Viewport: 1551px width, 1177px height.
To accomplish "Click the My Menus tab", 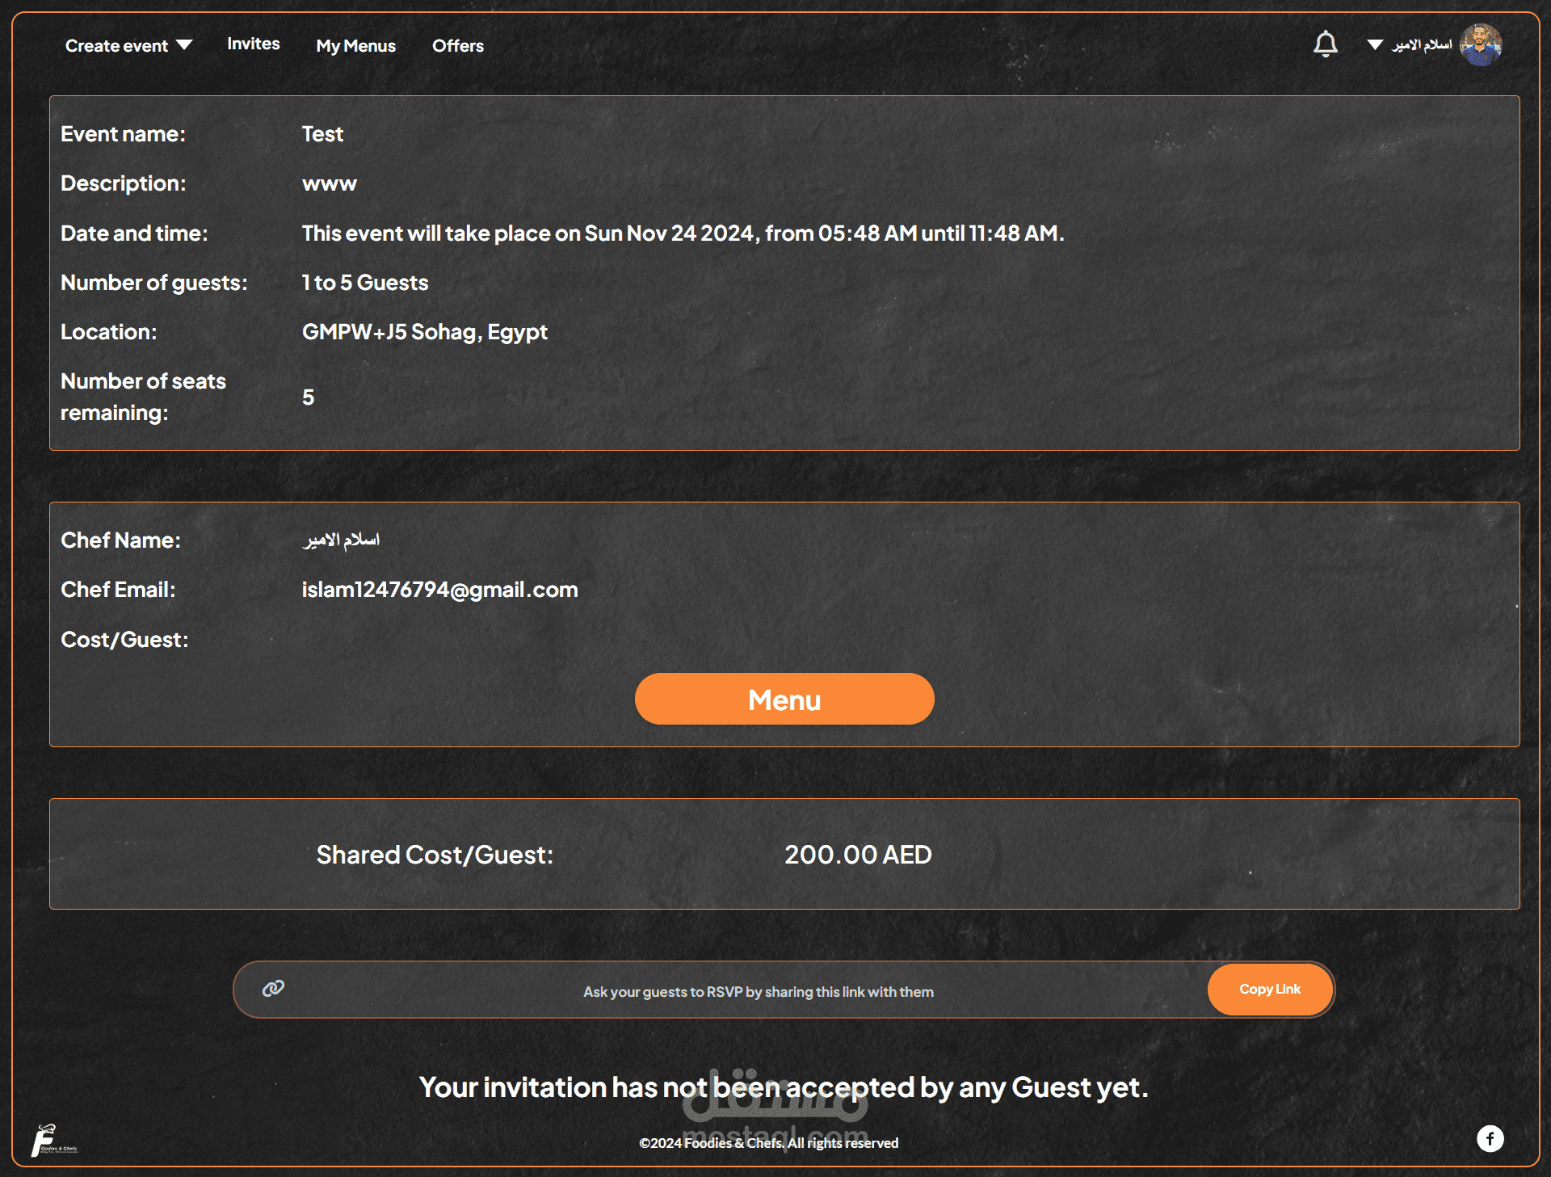I will coord(355,44).
